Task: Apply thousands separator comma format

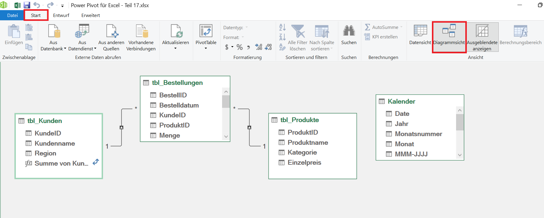Action: coord(248,47)
